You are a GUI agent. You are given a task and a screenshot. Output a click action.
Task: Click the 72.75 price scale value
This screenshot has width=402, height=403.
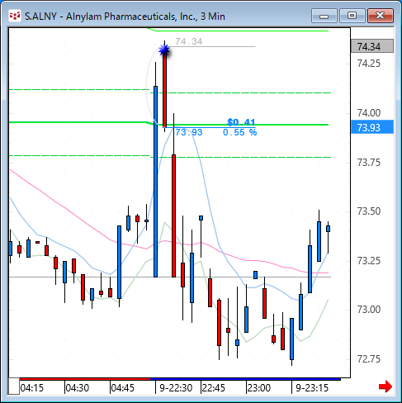(369, 359)
